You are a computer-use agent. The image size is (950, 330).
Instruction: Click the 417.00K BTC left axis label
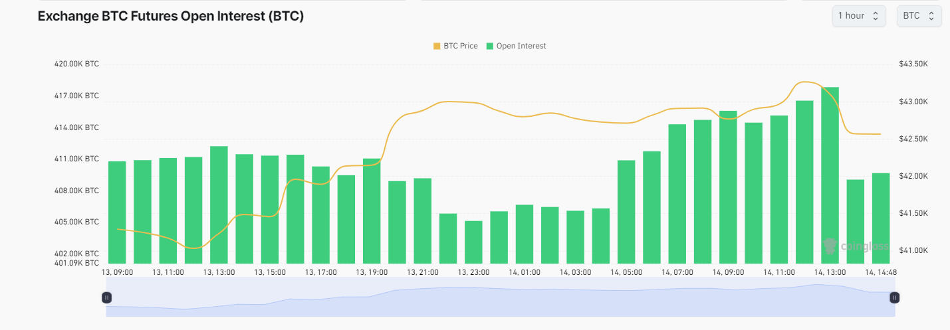click(76, 96)
